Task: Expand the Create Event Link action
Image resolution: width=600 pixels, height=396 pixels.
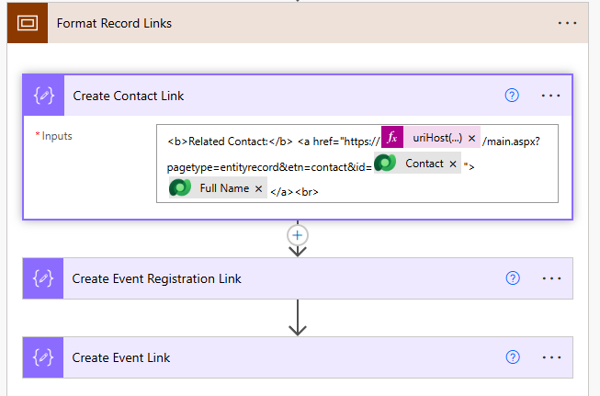Action: [x=276, y=357]
